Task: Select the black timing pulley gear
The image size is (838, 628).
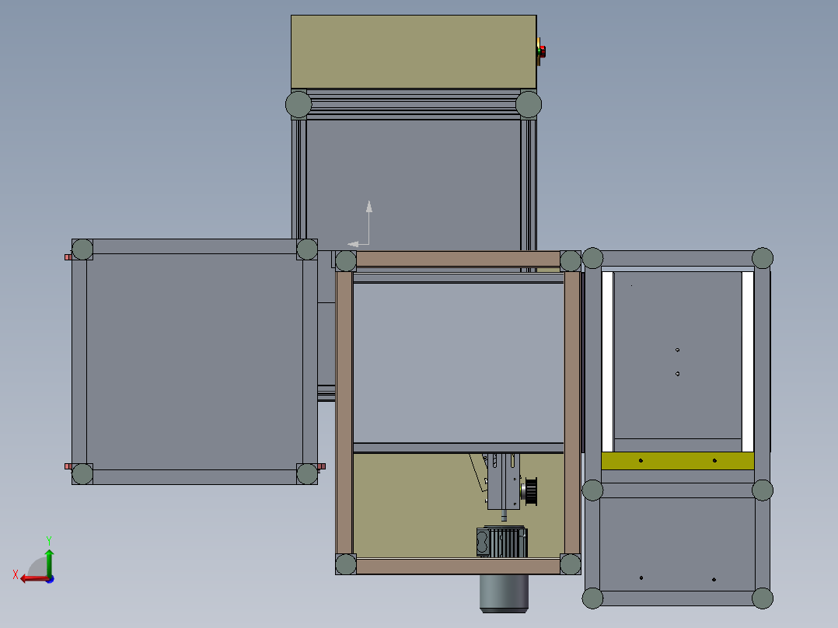Action: click(x=530, y=491)
